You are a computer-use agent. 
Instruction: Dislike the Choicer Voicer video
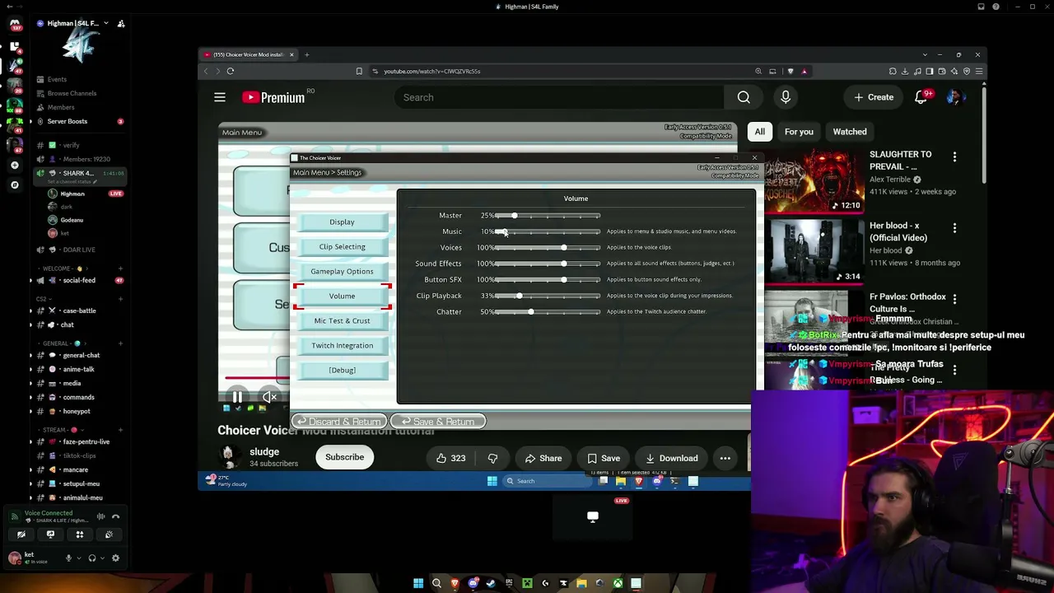[x=492, y=458]
